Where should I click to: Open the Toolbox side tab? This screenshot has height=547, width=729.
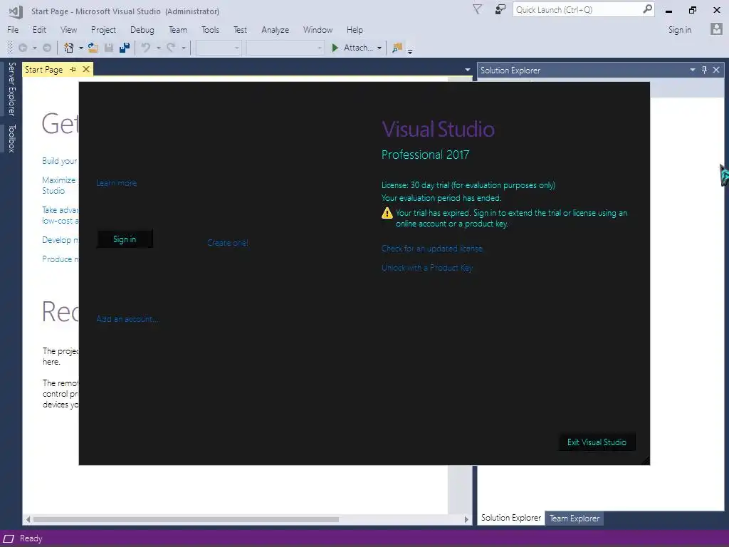click(11, 139)
